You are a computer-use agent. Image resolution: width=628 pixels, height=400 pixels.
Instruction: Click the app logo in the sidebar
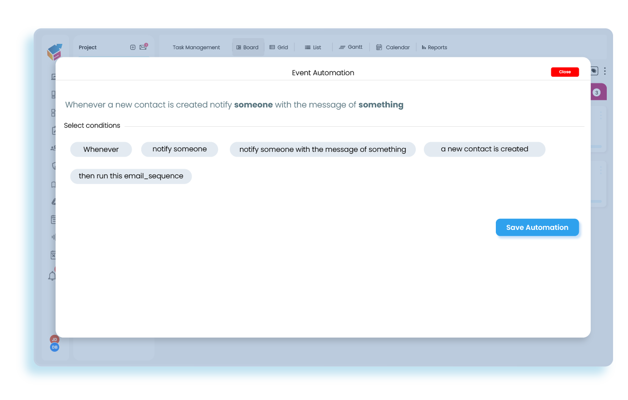[x=55, y=52]
